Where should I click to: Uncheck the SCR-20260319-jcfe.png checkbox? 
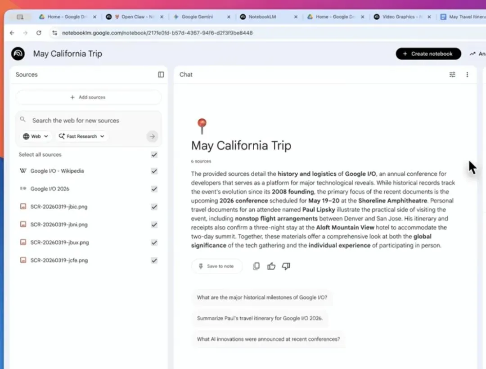coord(154,261)
